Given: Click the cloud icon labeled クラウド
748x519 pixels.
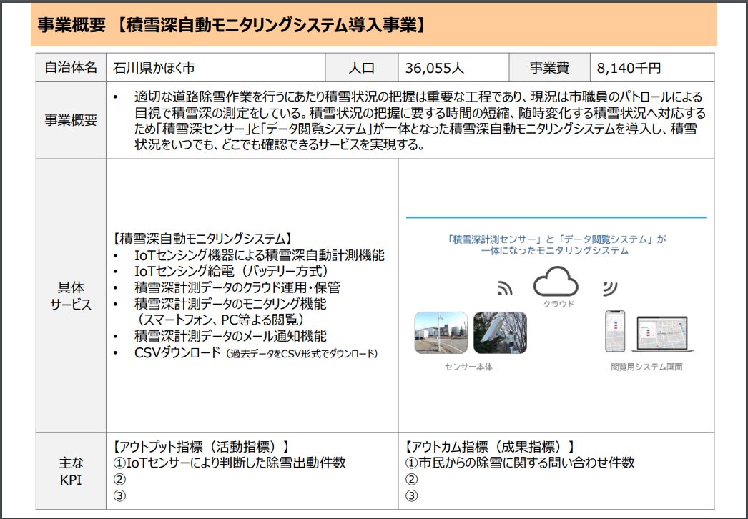Looking at the screenshot, I should (555, 282).
